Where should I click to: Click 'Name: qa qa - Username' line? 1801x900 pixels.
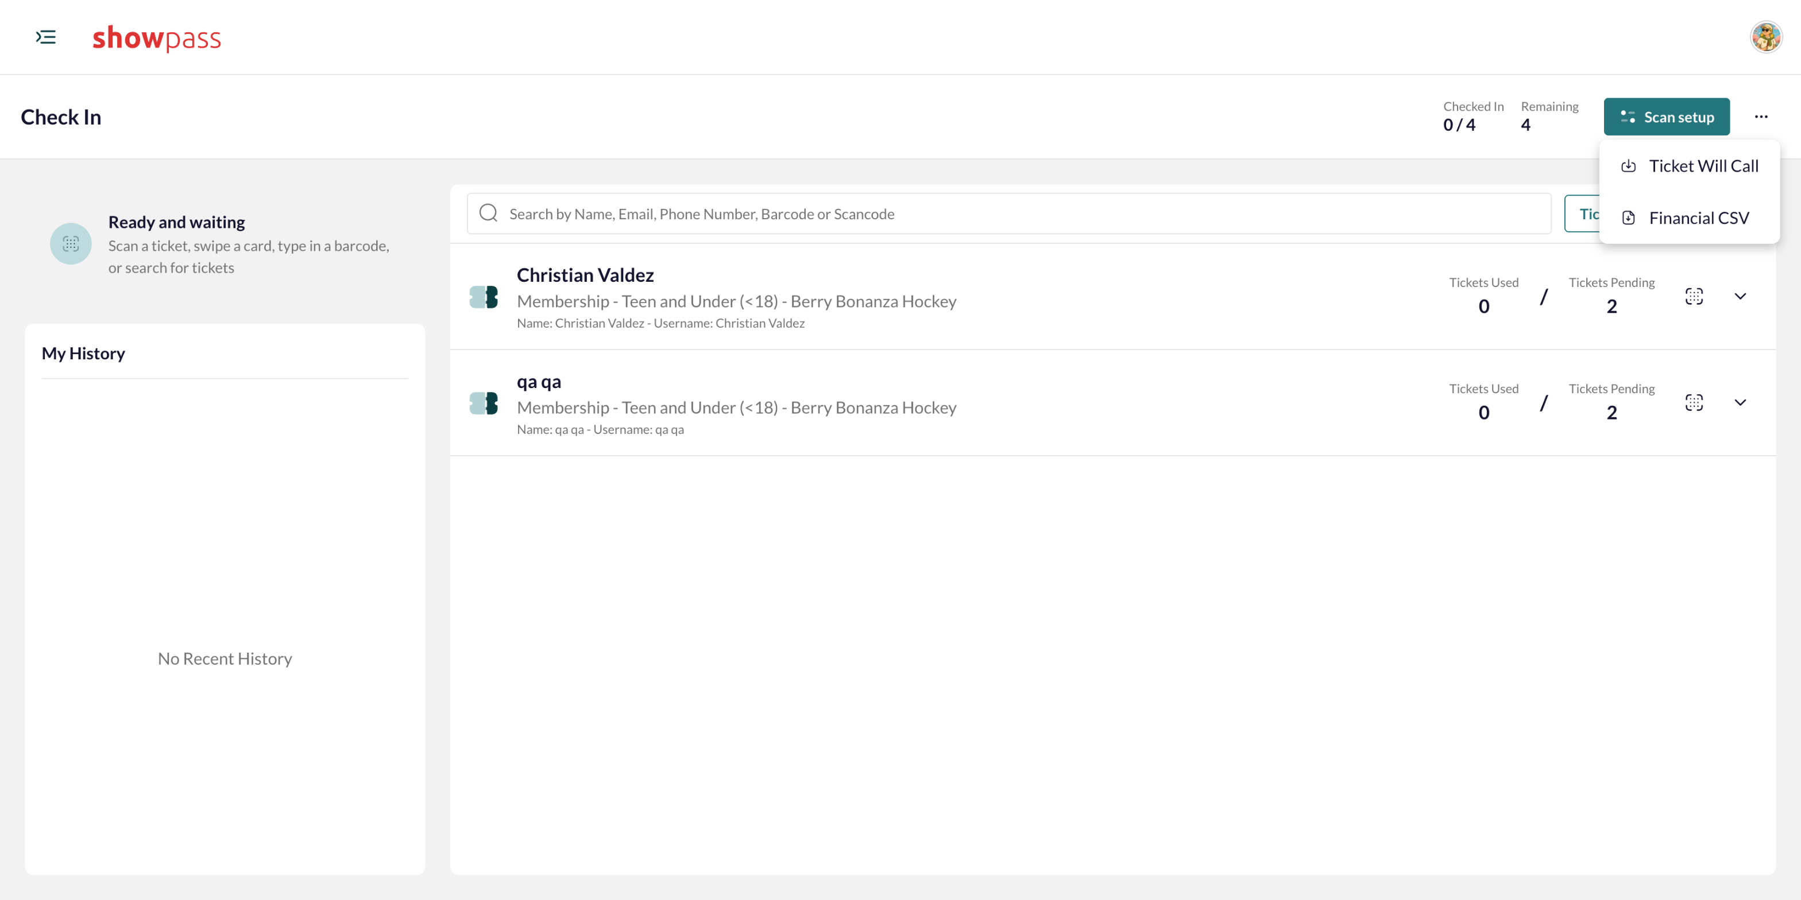[600, 430]
